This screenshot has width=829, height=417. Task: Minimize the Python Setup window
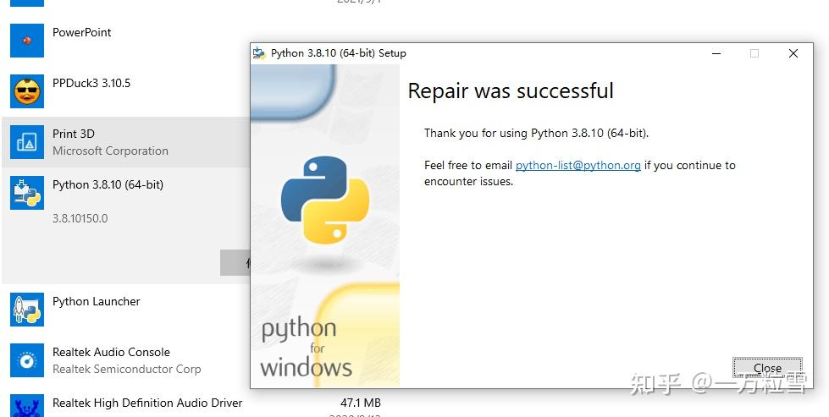tap(716, 52)
